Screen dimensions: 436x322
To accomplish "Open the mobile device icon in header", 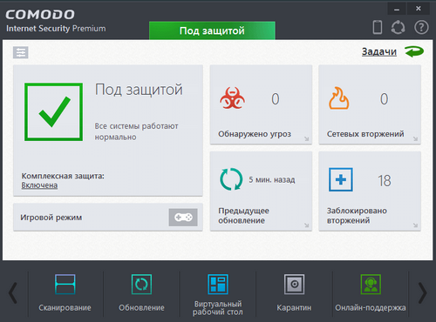I will tap(378, 27).
